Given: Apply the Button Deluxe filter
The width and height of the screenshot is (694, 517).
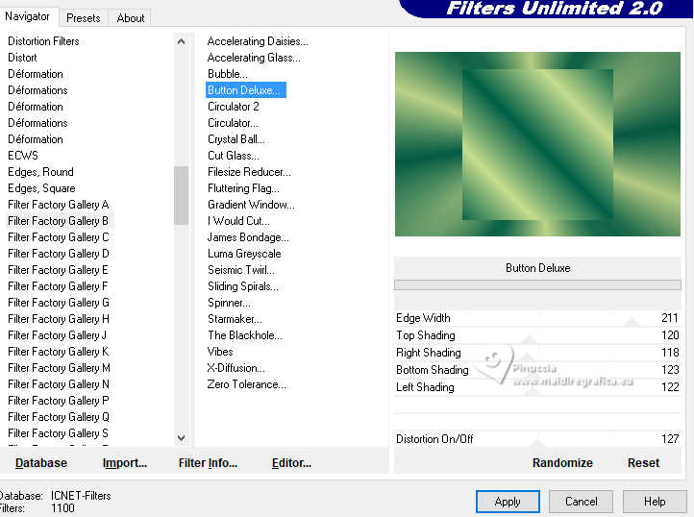Looking at the screenshot, I should tap(508, 502).
